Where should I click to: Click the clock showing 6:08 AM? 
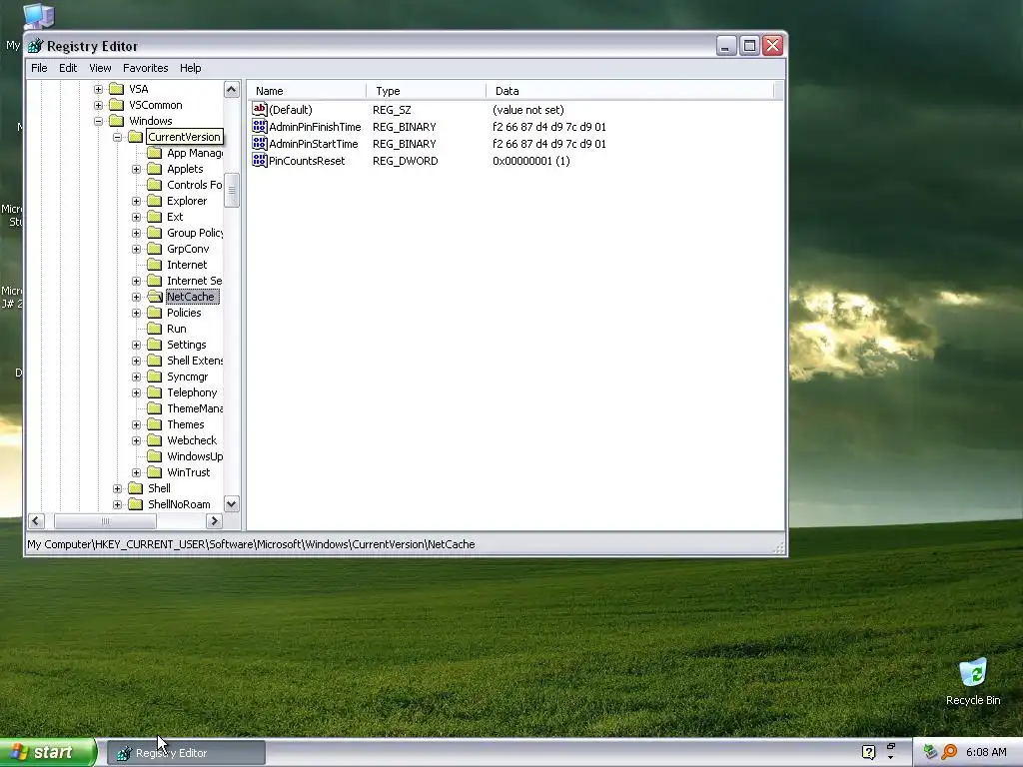986,752
